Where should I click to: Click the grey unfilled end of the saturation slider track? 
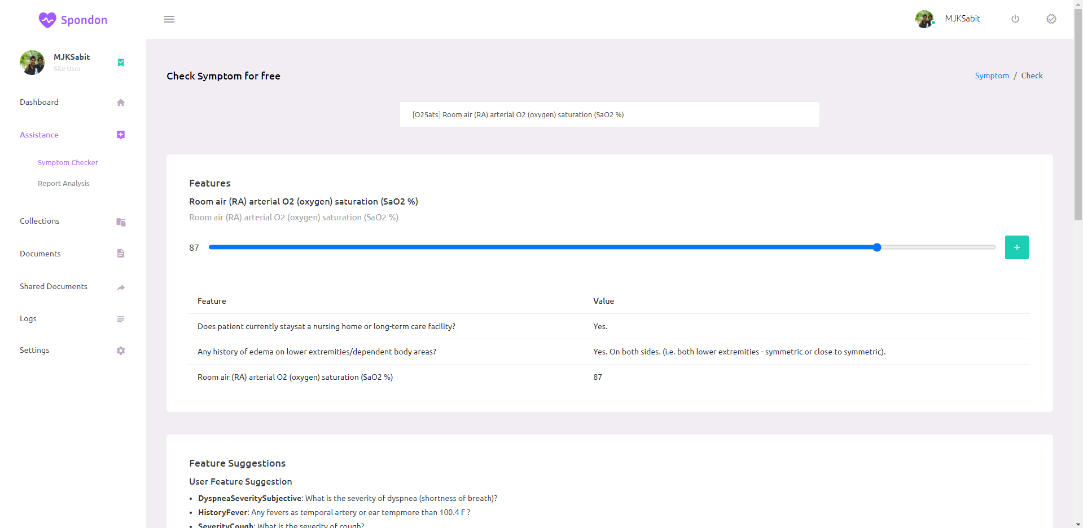[x=938, y=247]
